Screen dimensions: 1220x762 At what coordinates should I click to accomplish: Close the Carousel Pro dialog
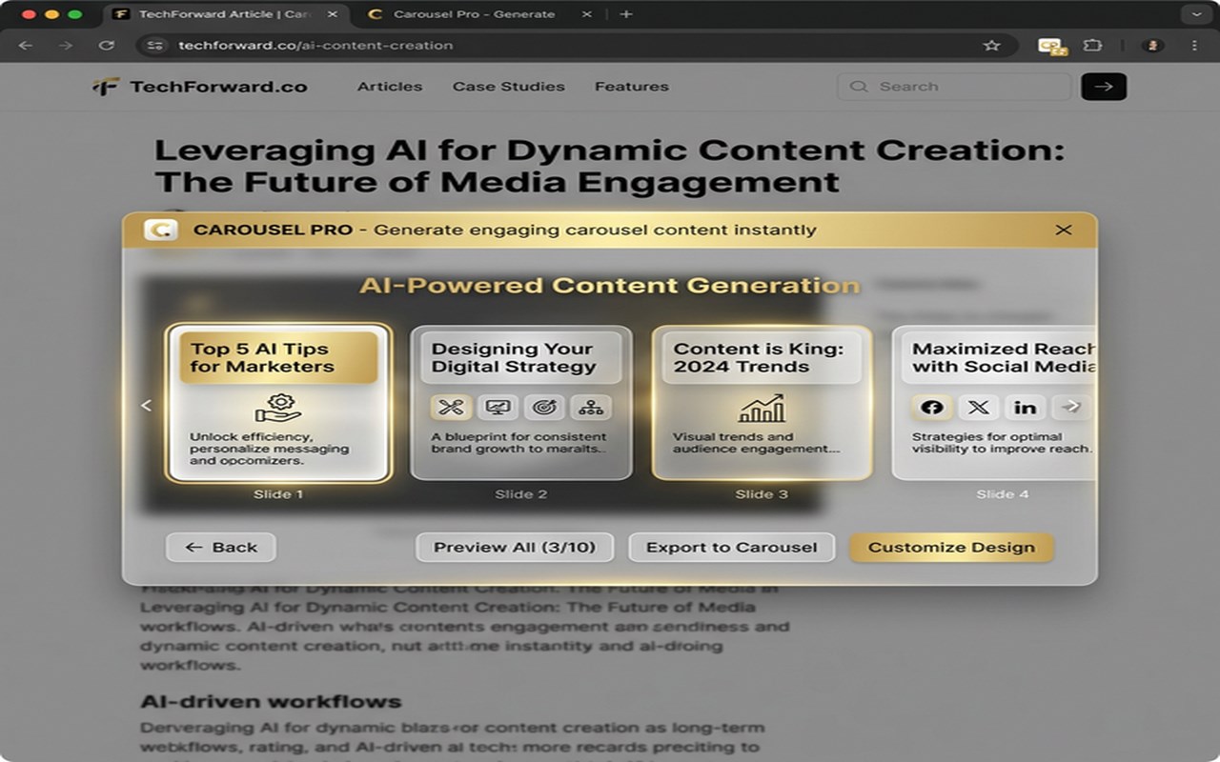(x=1064, y=230)
